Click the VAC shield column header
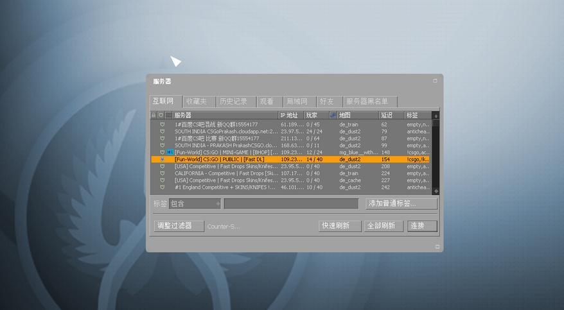Screen dimensions: 564x310 pyautogui.click(x=161, y=116)
